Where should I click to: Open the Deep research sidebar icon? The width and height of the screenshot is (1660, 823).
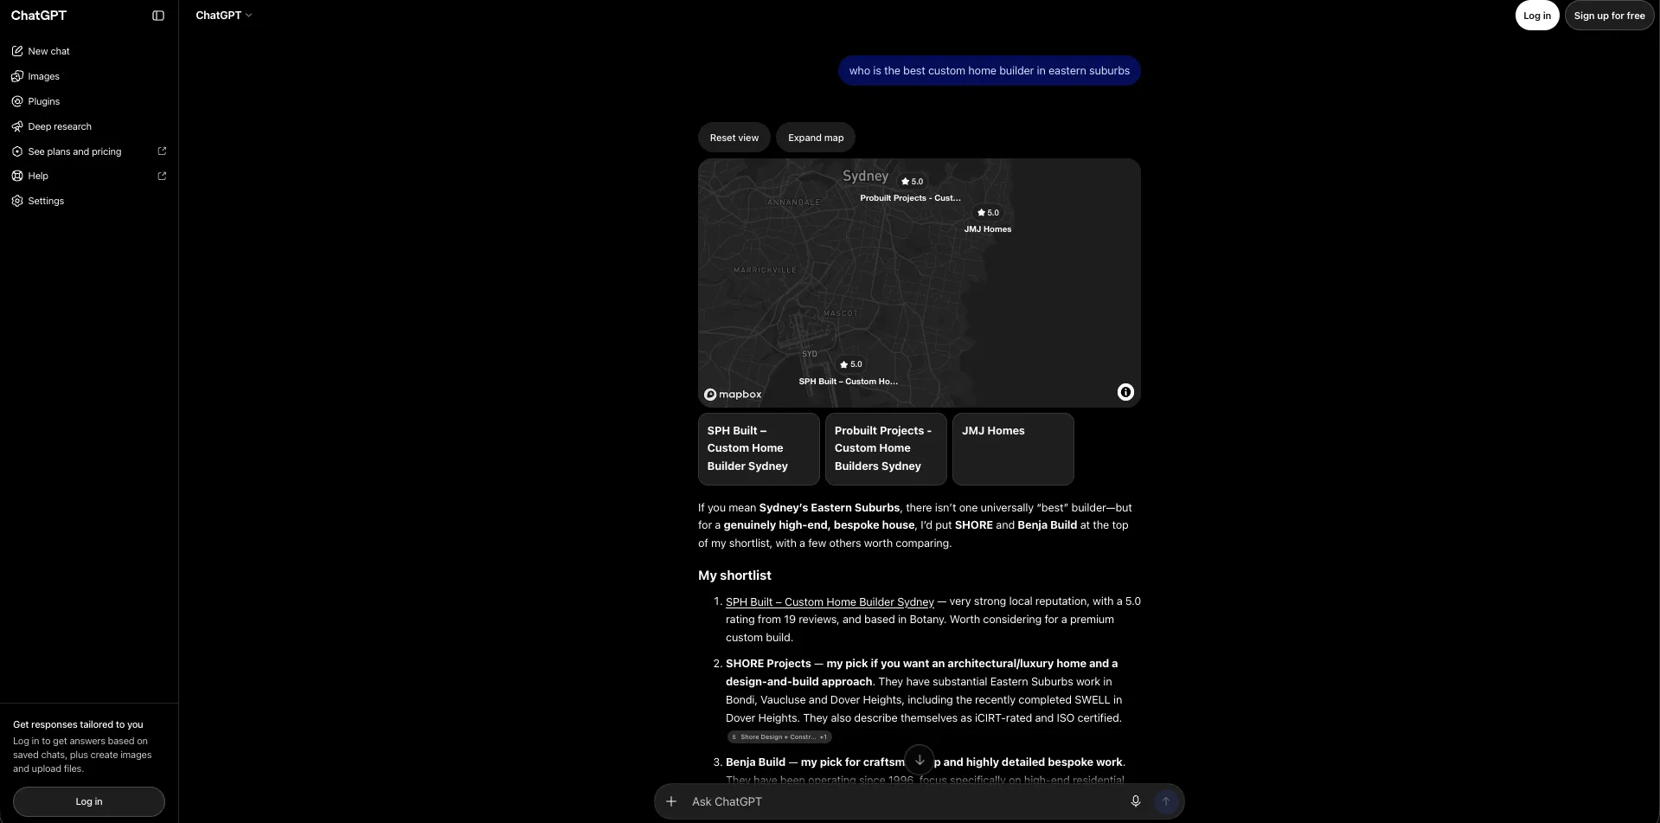click(17, 126)
